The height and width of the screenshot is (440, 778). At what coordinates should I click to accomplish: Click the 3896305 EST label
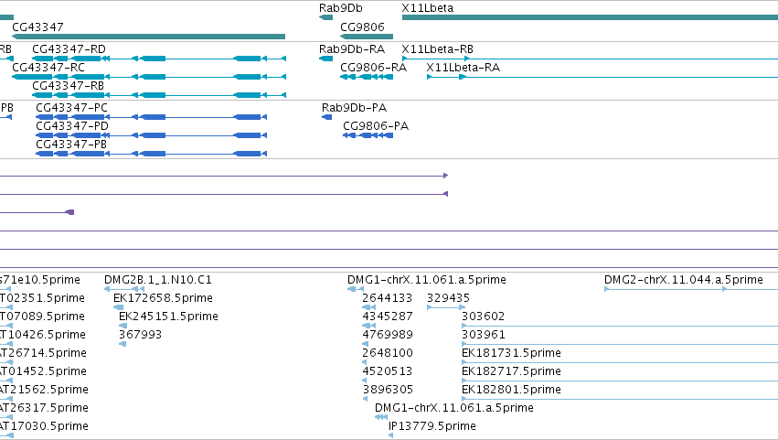(388, 390)
